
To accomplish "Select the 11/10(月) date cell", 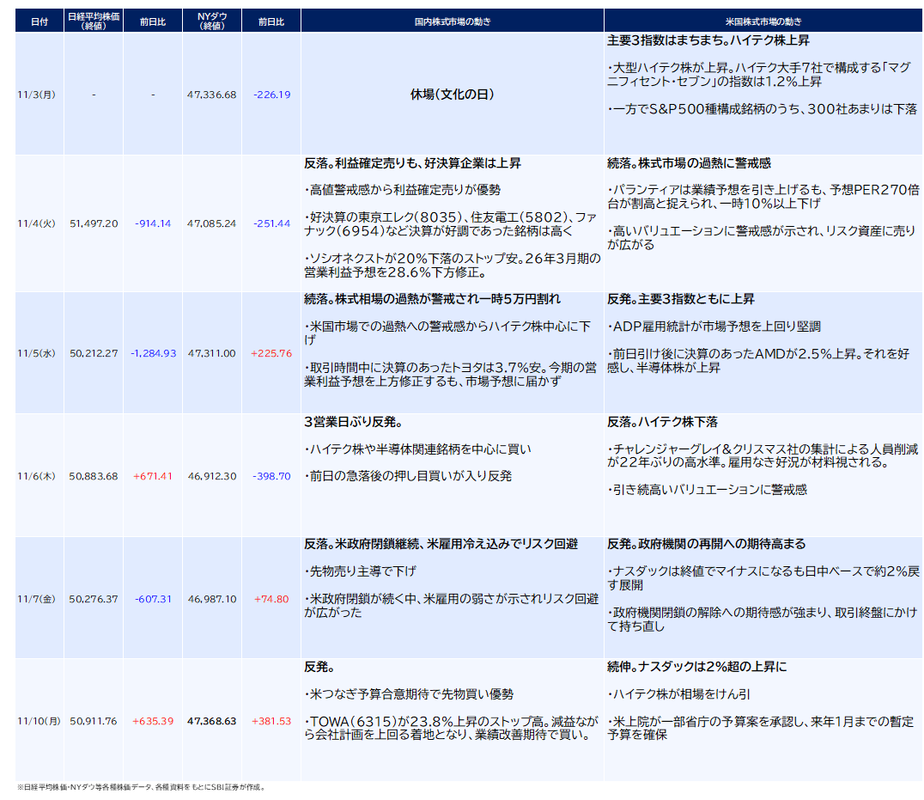I will click(x=39, y=721).
